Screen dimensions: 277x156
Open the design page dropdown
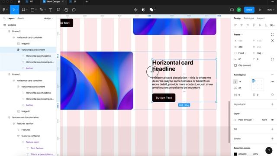48,18
